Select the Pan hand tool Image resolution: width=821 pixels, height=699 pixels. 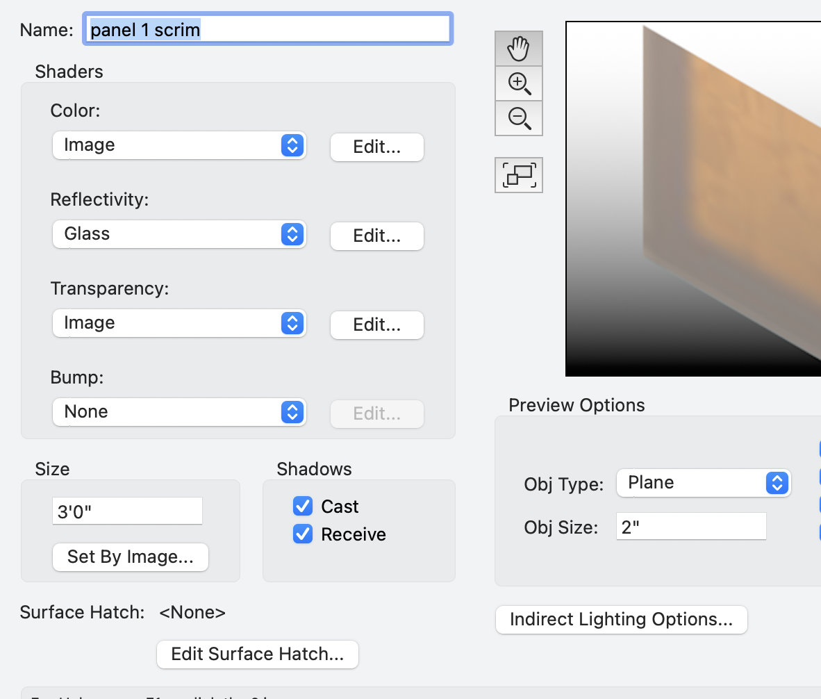tap(518, 49)
